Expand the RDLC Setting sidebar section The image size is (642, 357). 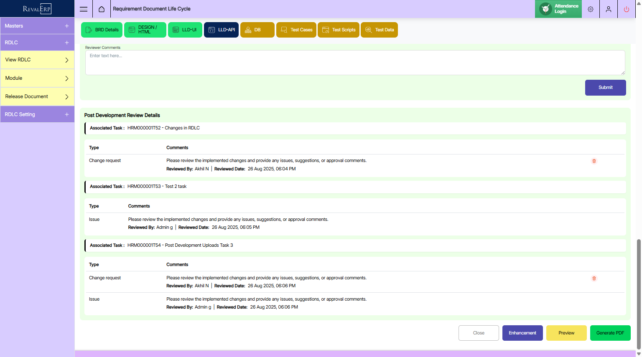pyautogui.click(x=37, y=114)
